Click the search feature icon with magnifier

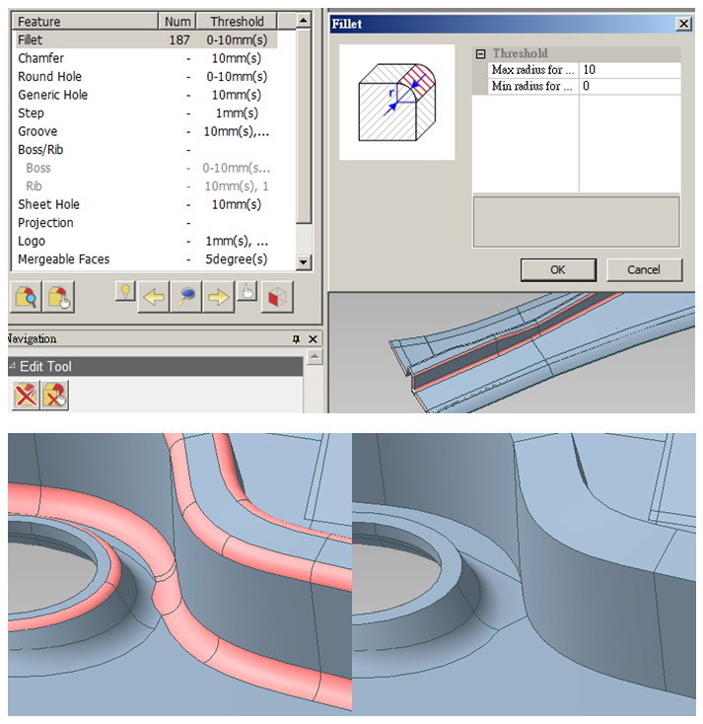pos(26,297)
